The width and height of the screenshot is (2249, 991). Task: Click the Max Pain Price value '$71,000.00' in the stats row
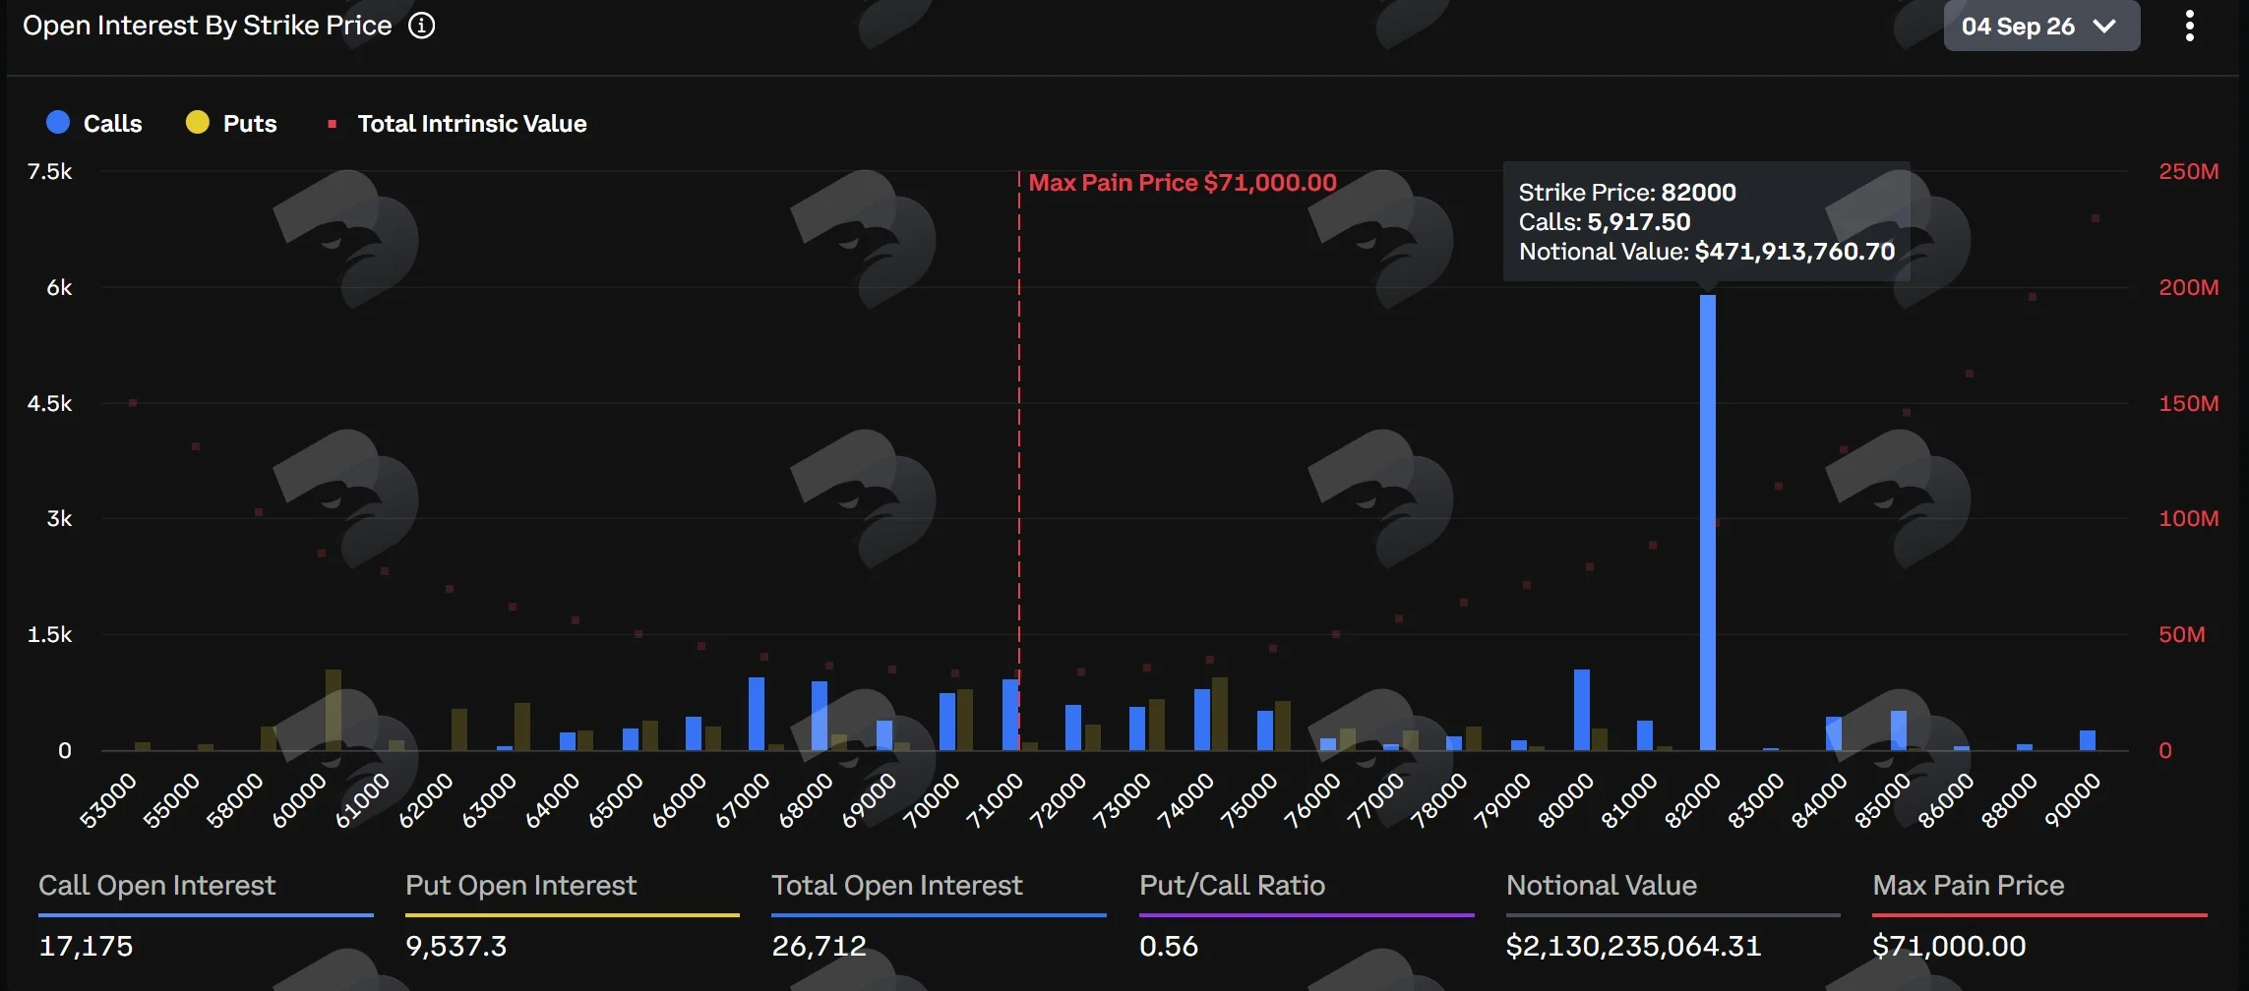[x=1949, y=946]
